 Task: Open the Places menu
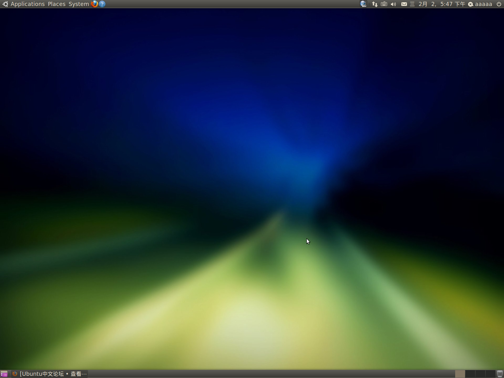point(57,4)
